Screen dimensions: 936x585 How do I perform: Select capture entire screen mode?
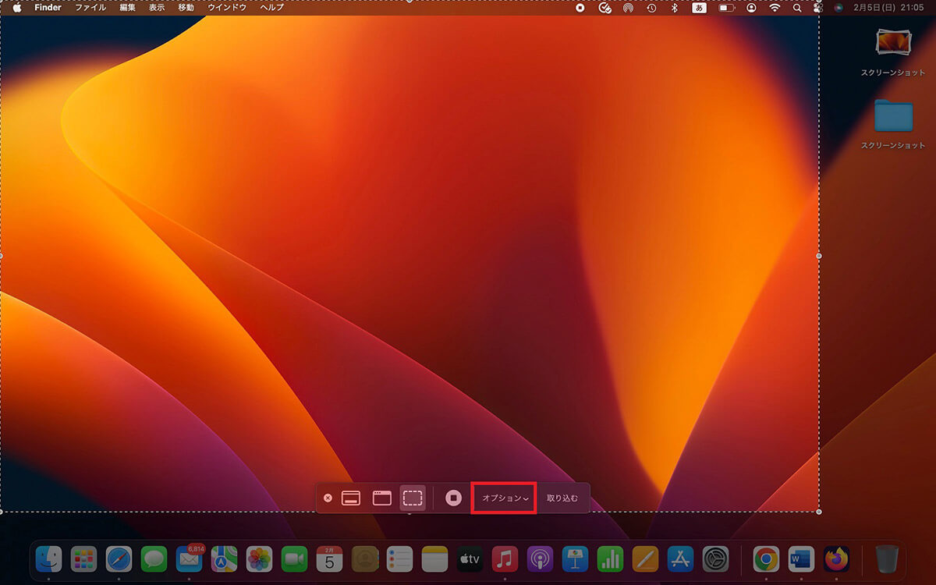click(x=351, y=498)
